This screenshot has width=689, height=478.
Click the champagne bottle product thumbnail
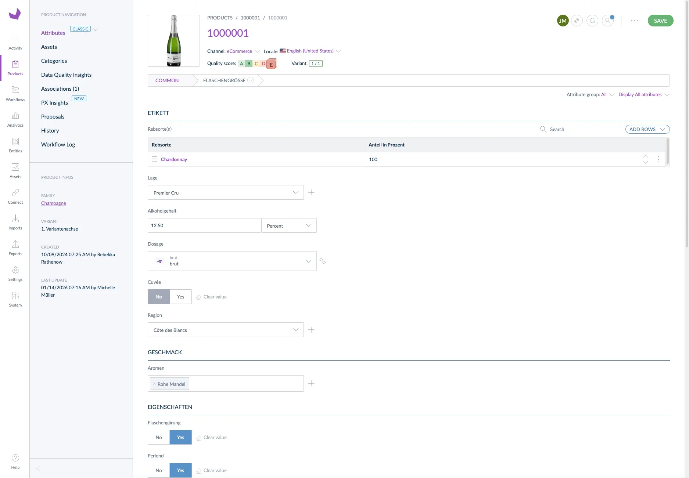(173, 41)
